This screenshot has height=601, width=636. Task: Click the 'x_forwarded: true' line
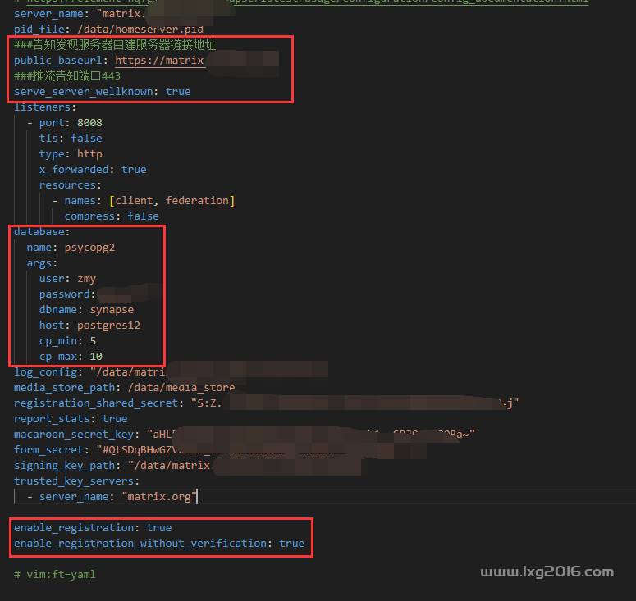(93, 170)
